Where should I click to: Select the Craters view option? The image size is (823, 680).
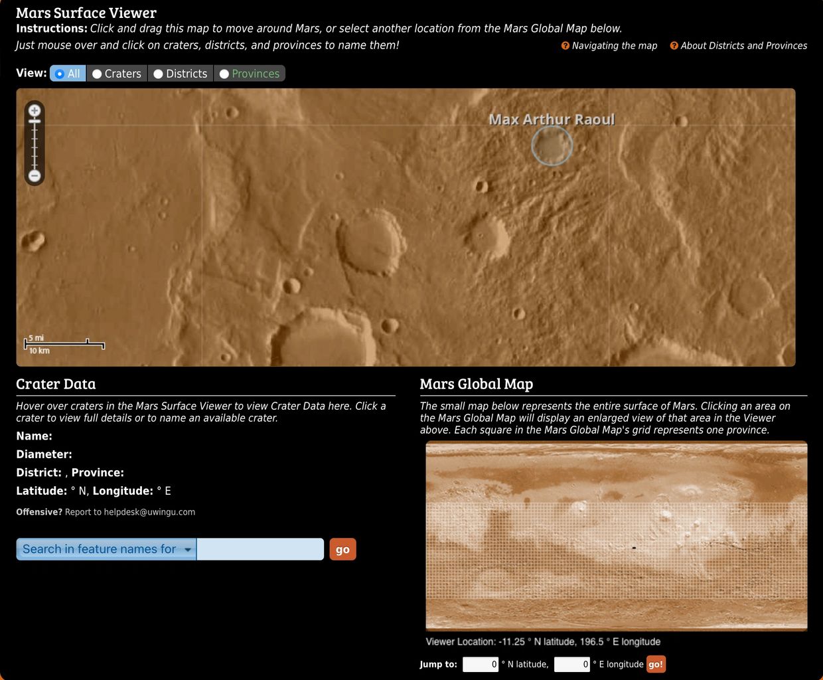coord(97,74)
